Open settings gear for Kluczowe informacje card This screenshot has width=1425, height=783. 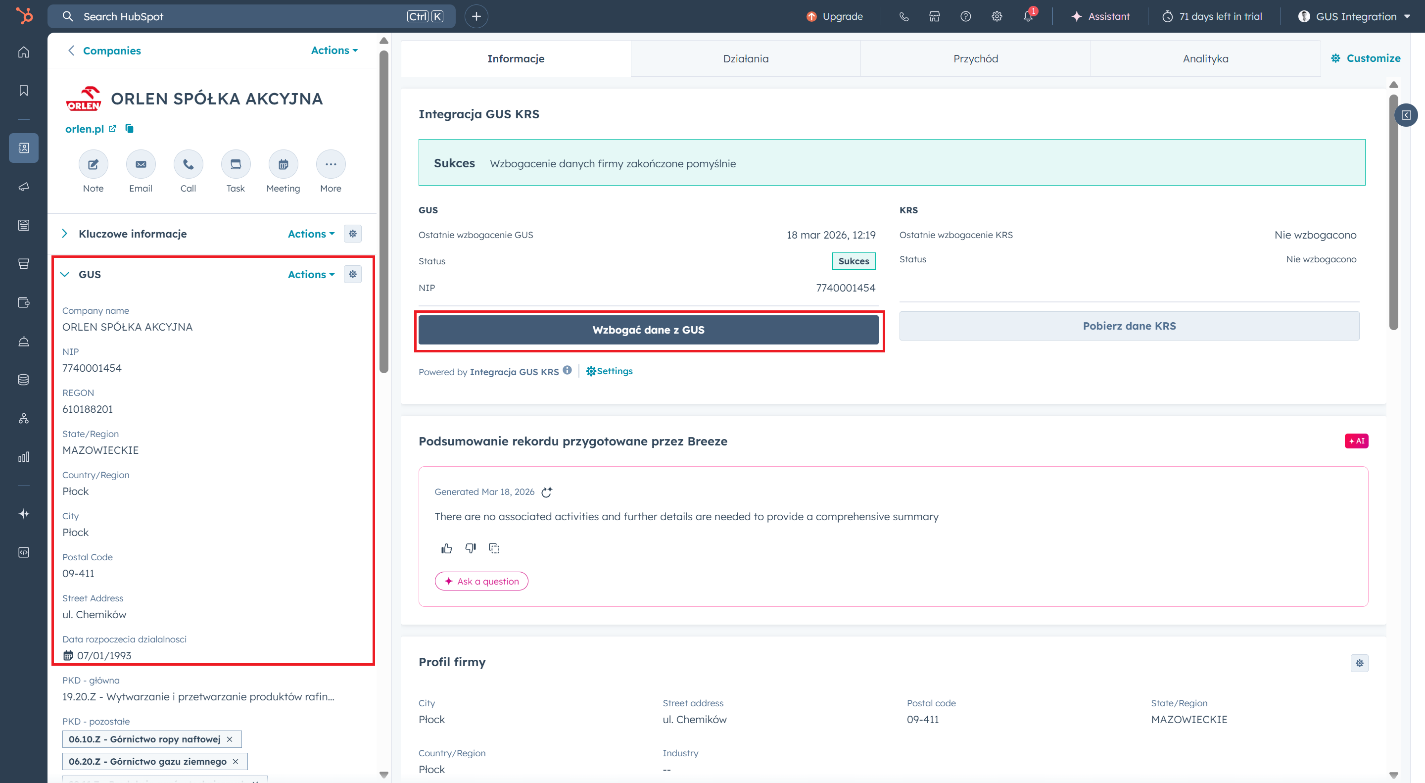[x=353, y=234]
